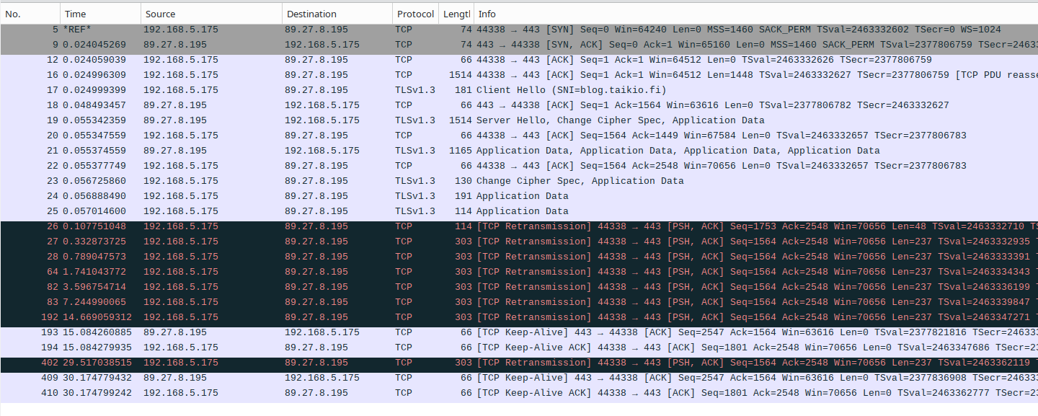Image resolution: width=1038 pixels, height=416 pixels.
Task: Select the TCP PDU reassembly packet 16
Action: click(x=288, y=74)
